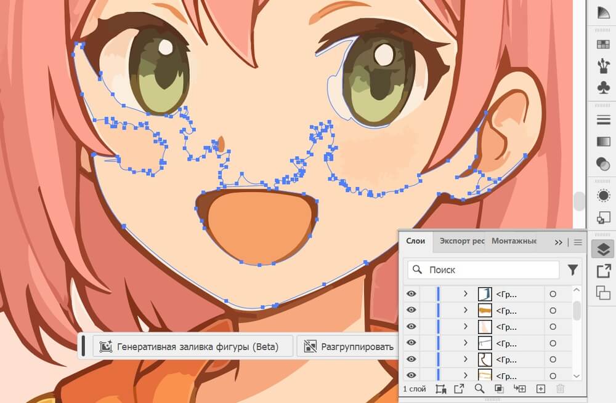Screen dimensions: 616x403
Task: Click the target circle of gray line group
Action: click(x=553, y=343)
